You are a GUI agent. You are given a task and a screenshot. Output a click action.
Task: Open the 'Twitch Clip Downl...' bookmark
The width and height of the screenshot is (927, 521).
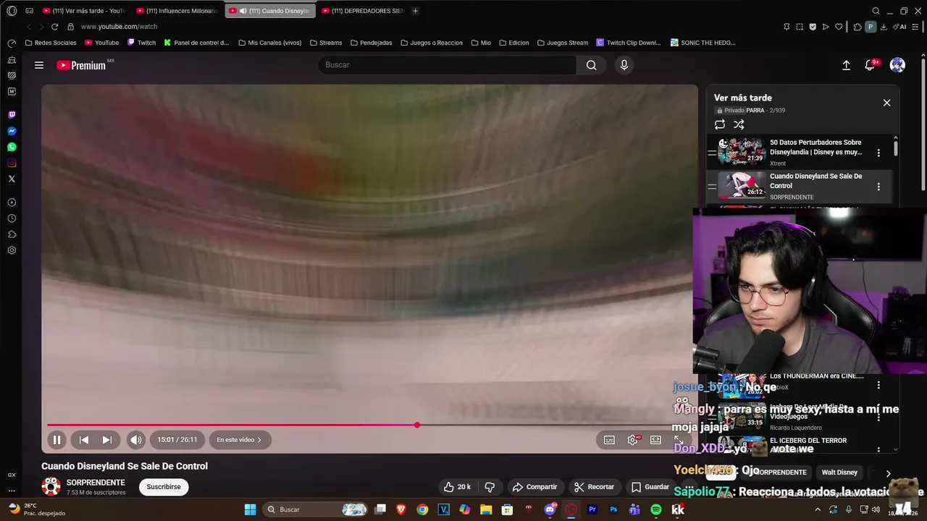click(629, 43)
